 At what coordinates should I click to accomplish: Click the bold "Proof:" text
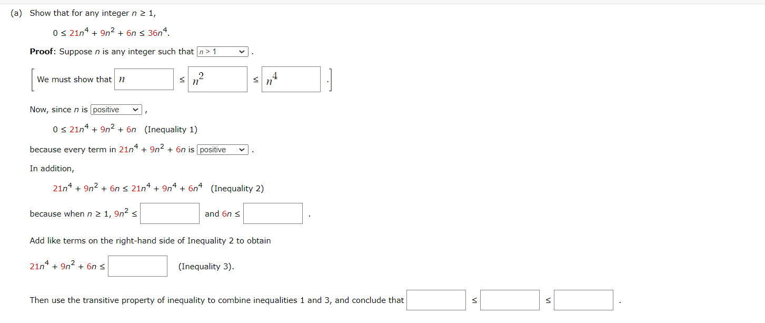coord(42,51)
